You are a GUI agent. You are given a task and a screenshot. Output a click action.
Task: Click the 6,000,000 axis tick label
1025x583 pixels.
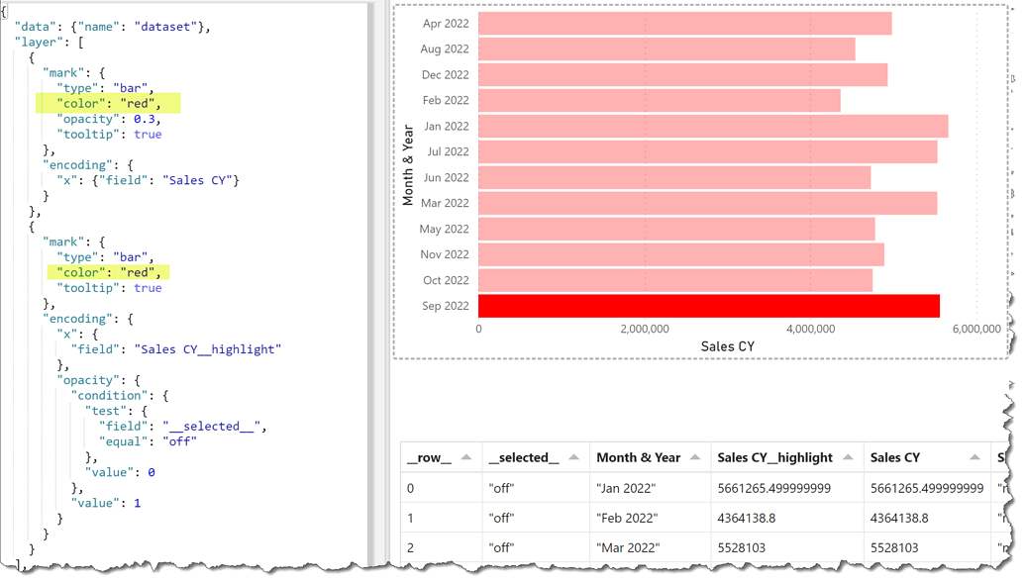click(976, 329)
